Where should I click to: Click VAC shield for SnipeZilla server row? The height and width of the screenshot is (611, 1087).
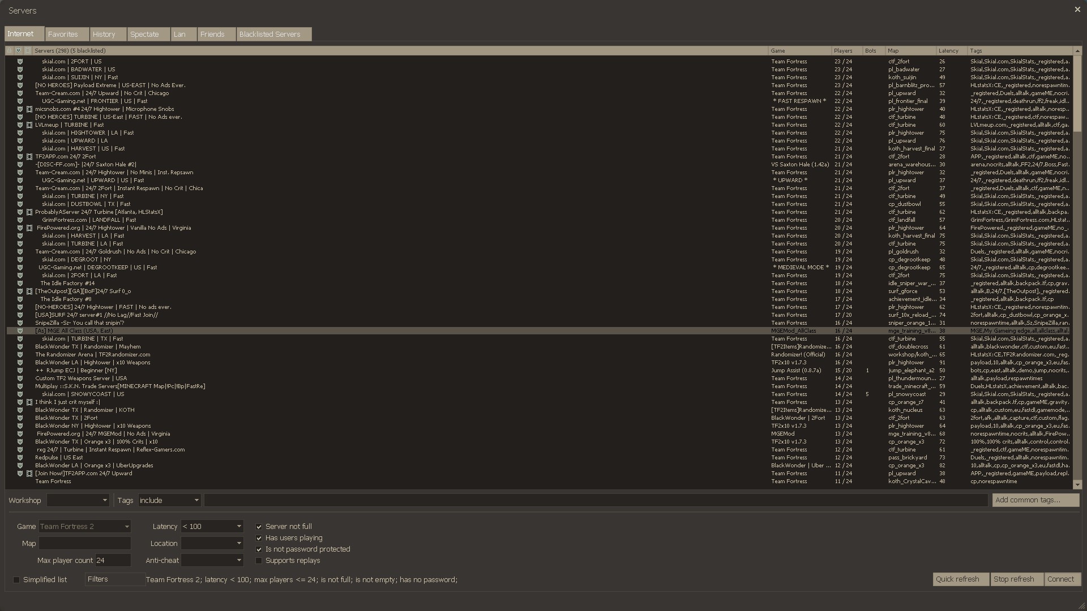pos(20,323)
